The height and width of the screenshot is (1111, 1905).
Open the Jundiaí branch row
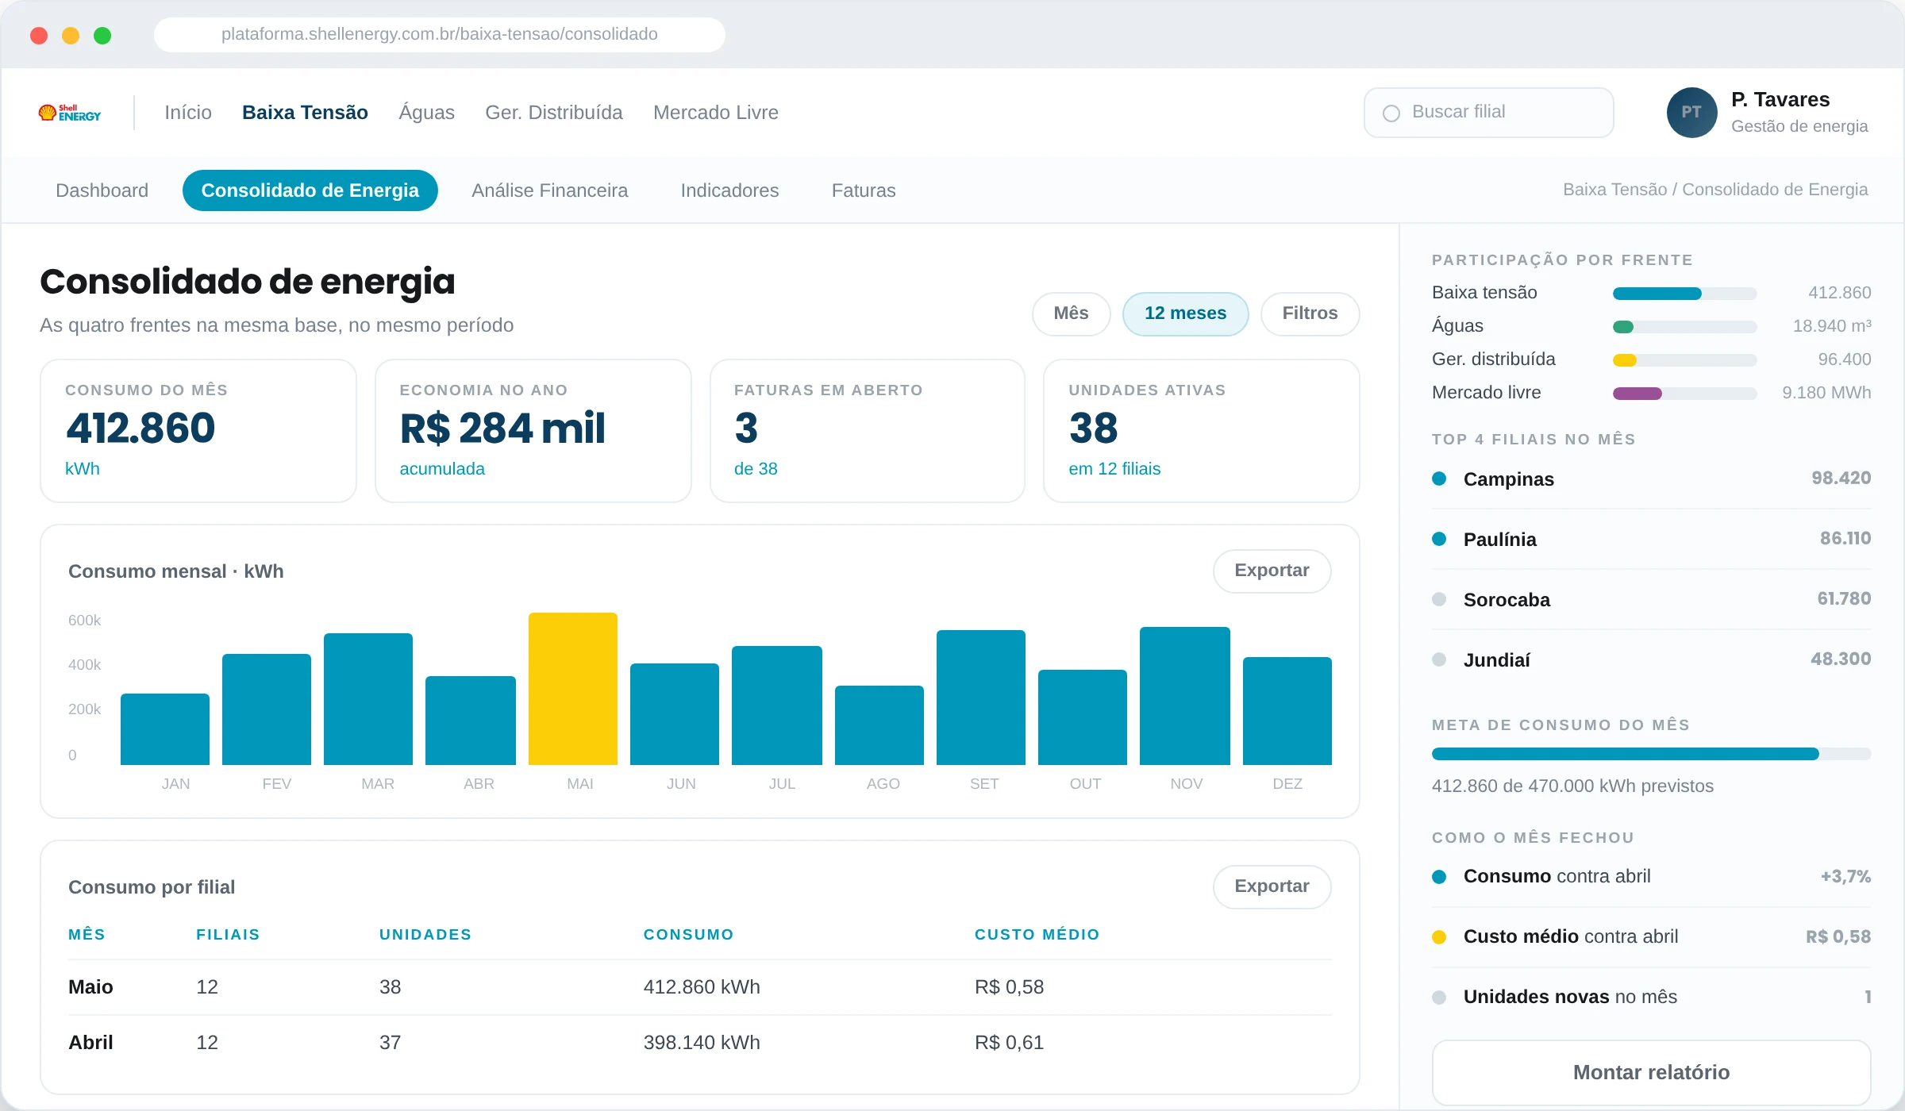(1651, 660)
